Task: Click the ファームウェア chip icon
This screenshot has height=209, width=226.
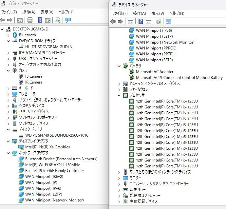Action: pos(125,89)
